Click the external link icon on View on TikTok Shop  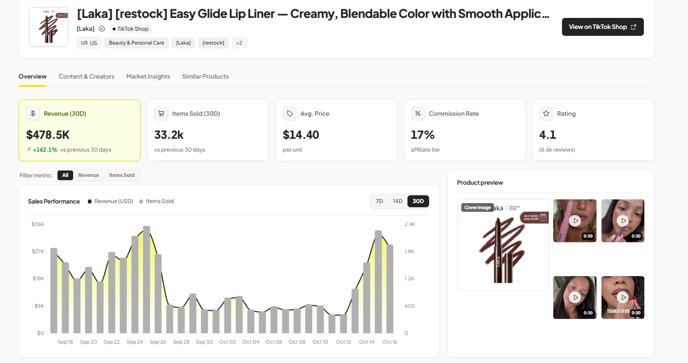click(634, 27)
